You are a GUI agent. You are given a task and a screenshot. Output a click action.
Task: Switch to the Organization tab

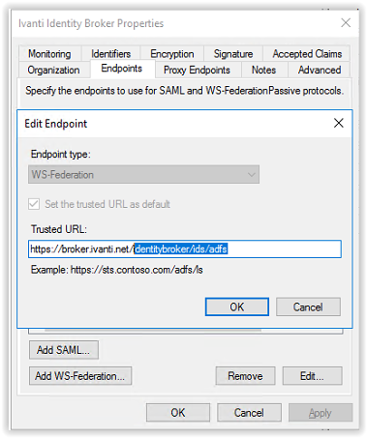tap(53, 70)
